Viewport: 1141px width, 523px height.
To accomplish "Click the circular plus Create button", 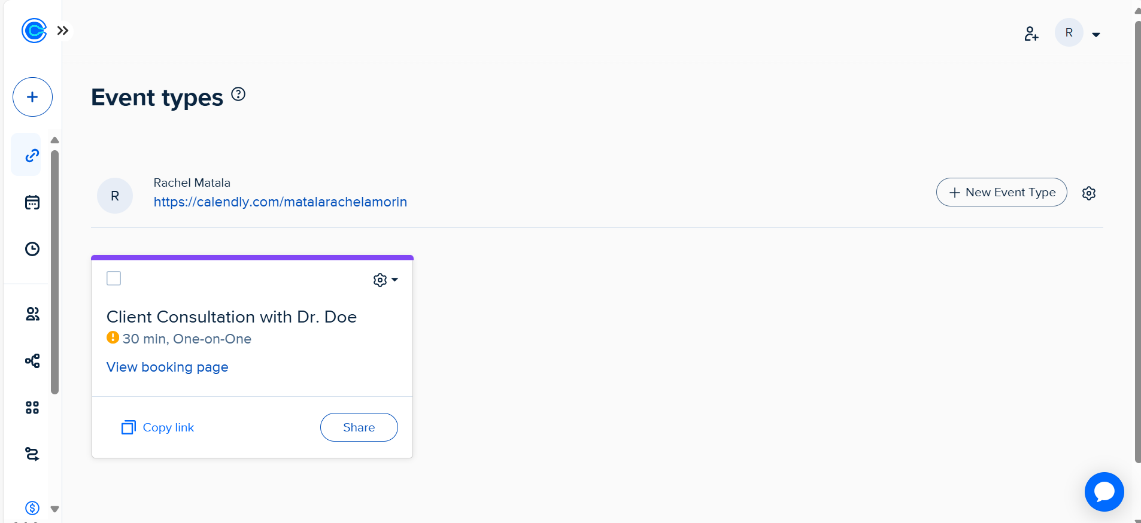I will [x=32, y=97].
